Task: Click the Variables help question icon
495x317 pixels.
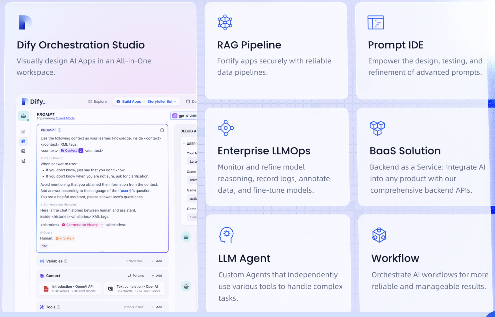Action: (x=66, y=261)
